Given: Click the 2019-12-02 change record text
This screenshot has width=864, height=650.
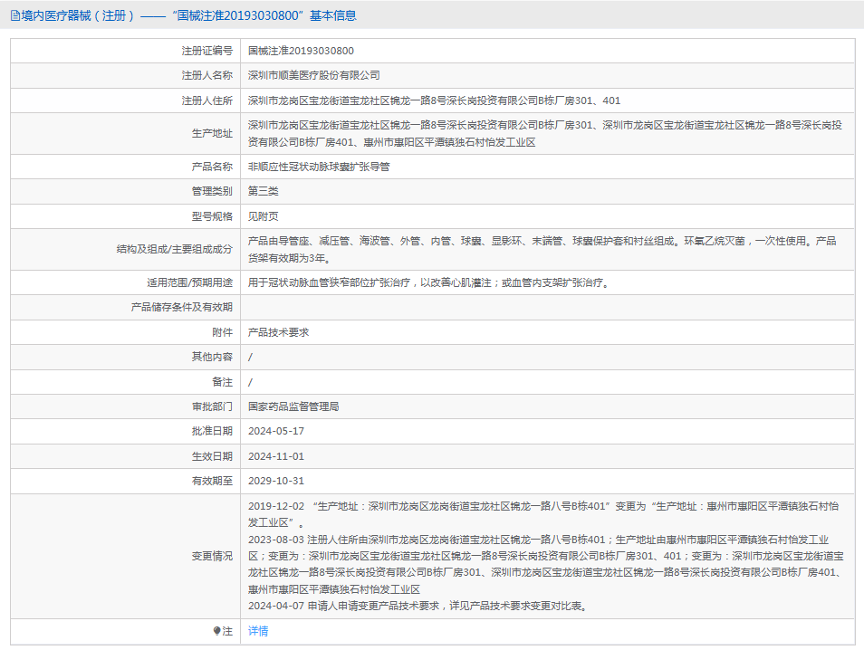Looking at the screenshot, I should pos(543,514).
